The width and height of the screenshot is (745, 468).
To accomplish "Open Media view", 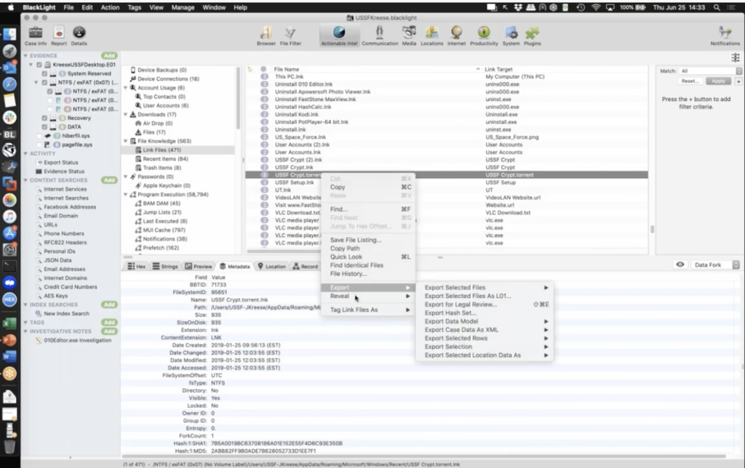I will (409, 36).
